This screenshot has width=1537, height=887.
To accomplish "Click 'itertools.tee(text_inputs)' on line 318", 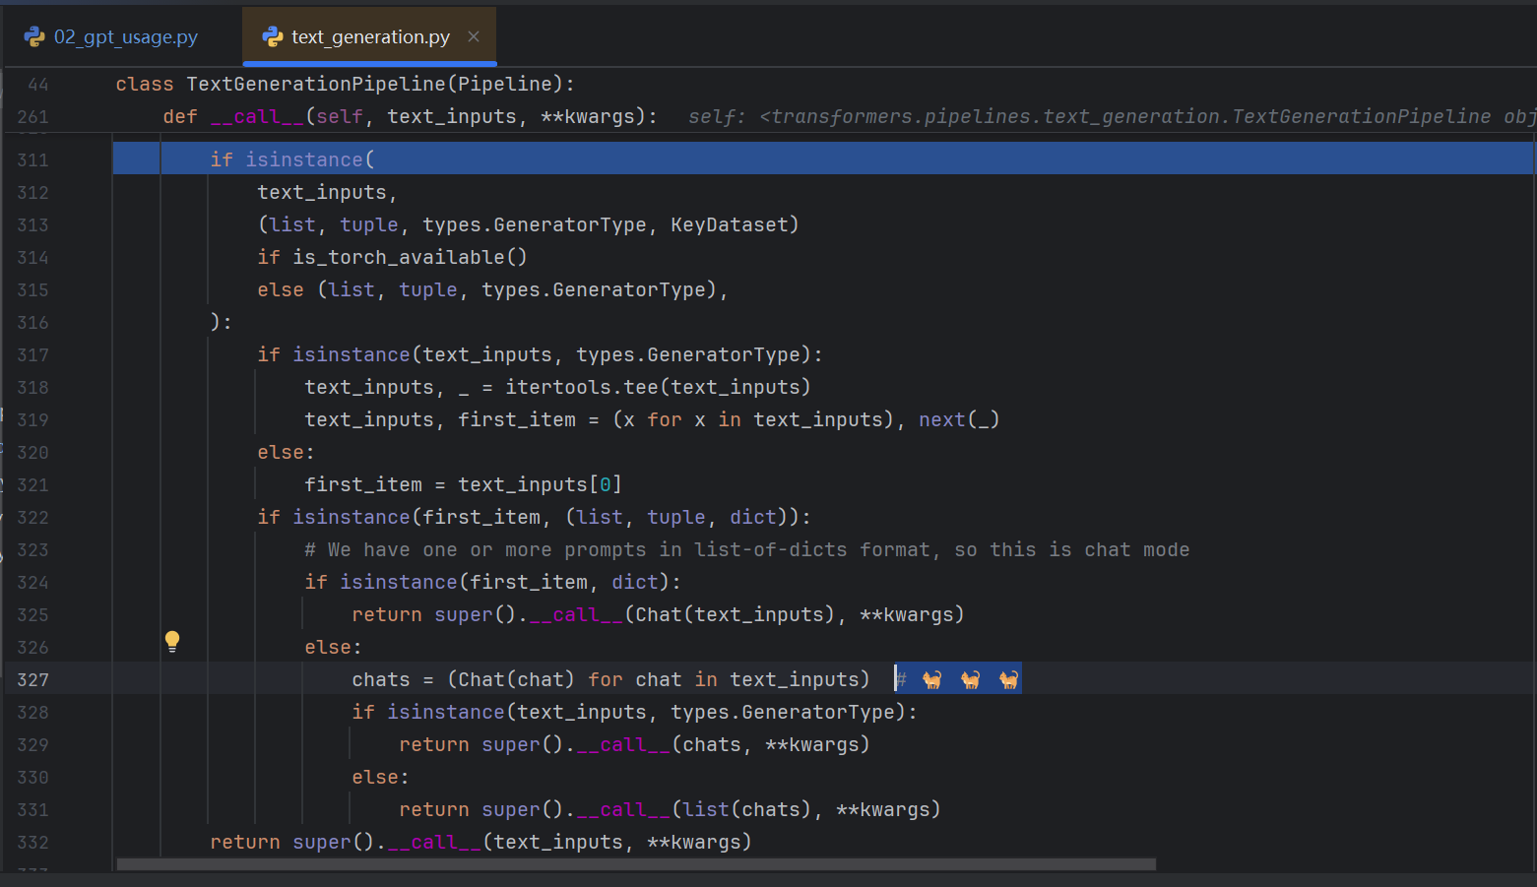I will pos(658,387).
